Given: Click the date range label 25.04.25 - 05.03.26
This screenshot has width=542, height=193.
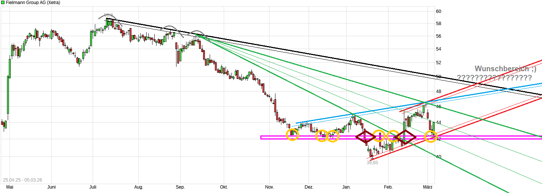Looking at the screenshot, I should click(22, 180).
